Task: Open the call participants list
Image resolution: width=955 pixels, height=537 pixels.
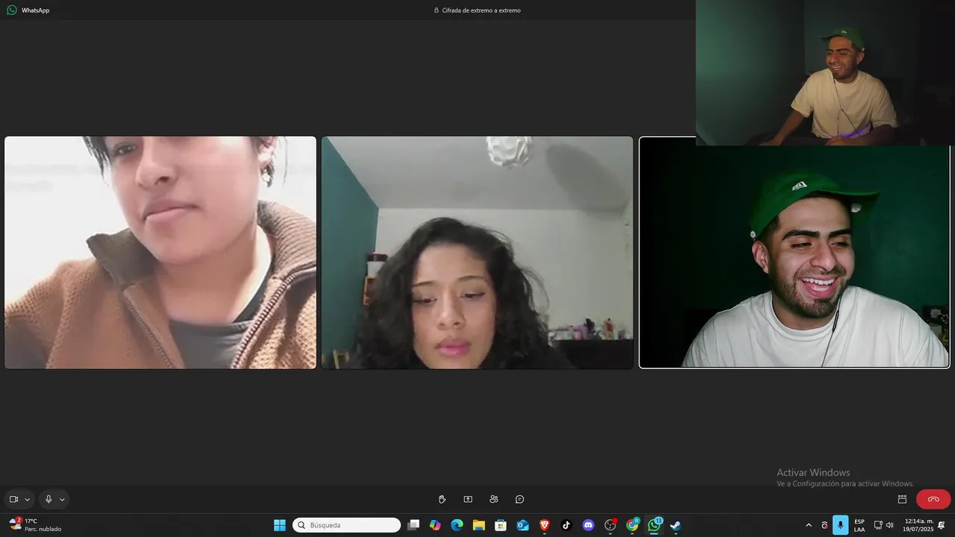Action: coord(494,499)
